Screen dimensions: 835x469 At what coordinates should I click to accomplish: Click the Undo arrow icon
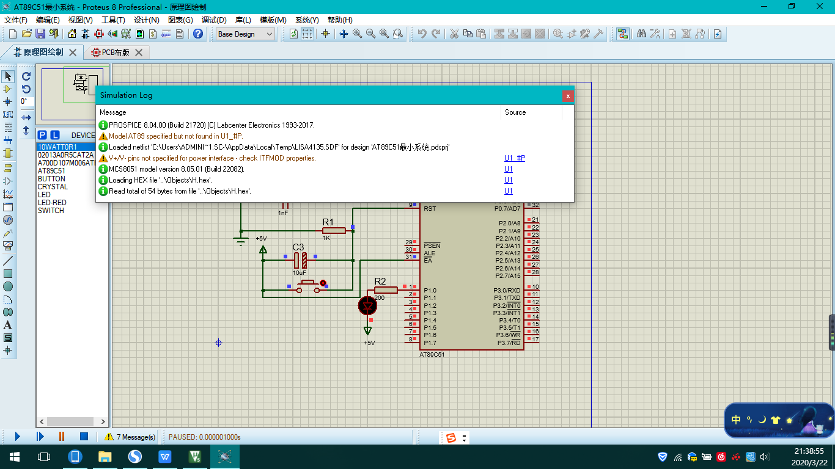coord(422,34)
